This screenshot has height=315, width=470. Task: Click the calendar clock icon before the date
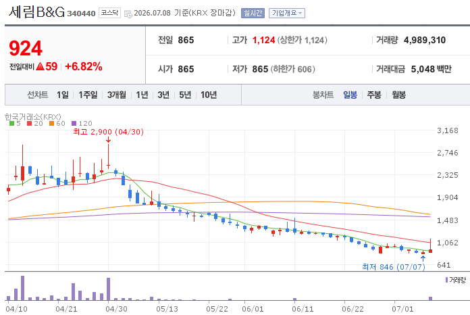coord(128,14)
